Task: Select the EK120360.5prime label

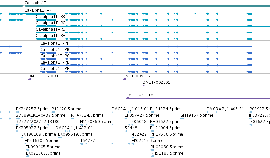Action: 97,122
